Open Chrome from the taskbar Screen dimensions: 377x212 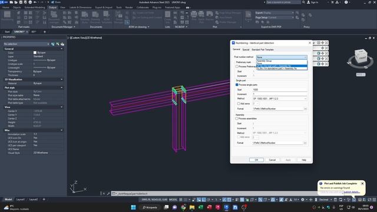tap(183, 207)
